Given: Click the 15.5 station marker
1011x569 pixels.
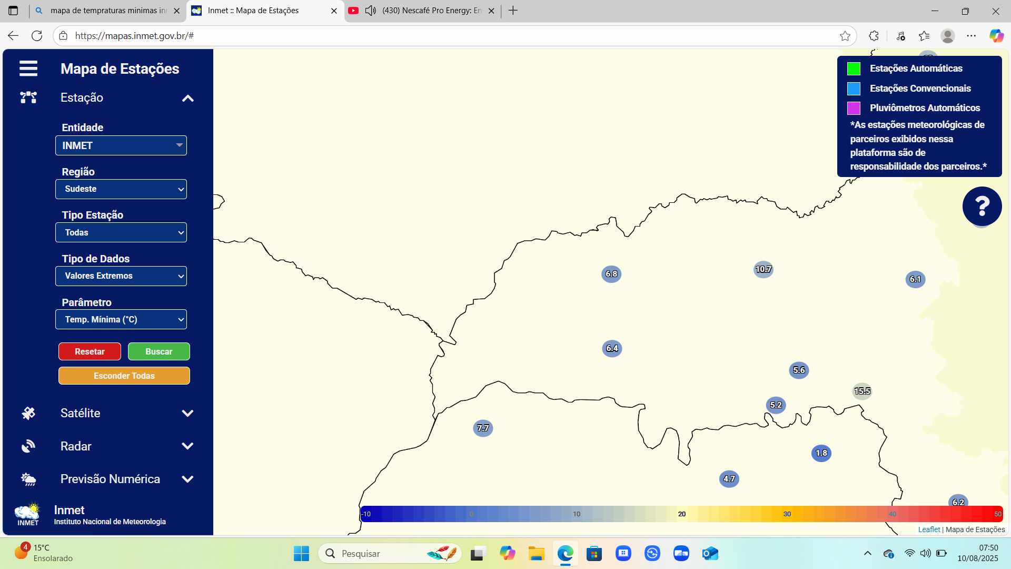Looking at the screenshot, I should 862,391.
